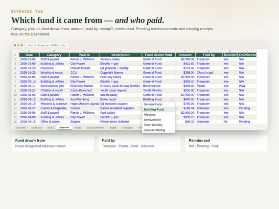Image resolution: width=279 pixels, height=209 pixels.
Task: Open the dropdown arrow in the Building Fund cell
Action: click(x=172, y=99)
